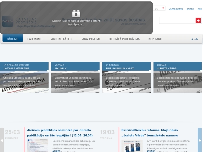
Task: Open Oficiālā publikācija menu item
Action: coord(124,39)
